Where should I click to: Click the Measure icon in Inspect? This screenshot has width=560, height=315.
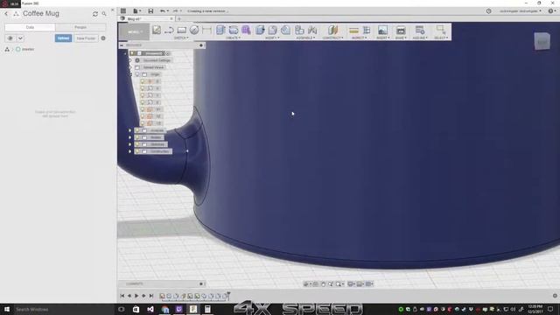353,31
